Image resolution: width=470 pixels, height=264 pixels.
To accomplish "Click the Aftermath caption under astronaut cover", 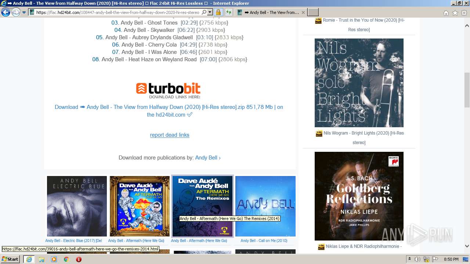I will (136, 241).
